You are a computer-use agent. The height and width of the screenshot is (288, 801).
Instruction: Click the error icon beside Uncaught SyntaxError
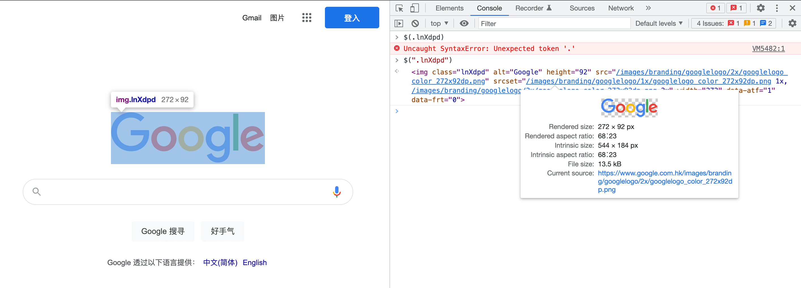point(397,48)
